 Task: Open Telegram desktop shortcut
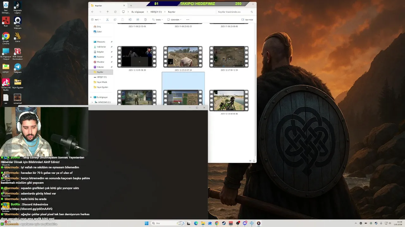pyautogui.click(x=17, y=68)
